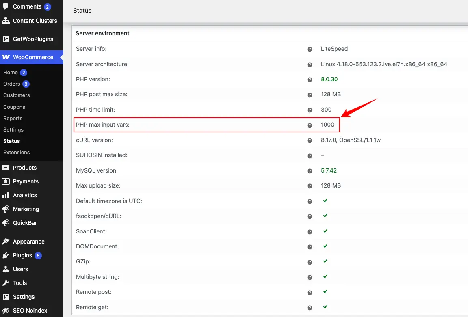Click help icon beside MySQL version
Screen dimensions: 468x317
(310, 171)
